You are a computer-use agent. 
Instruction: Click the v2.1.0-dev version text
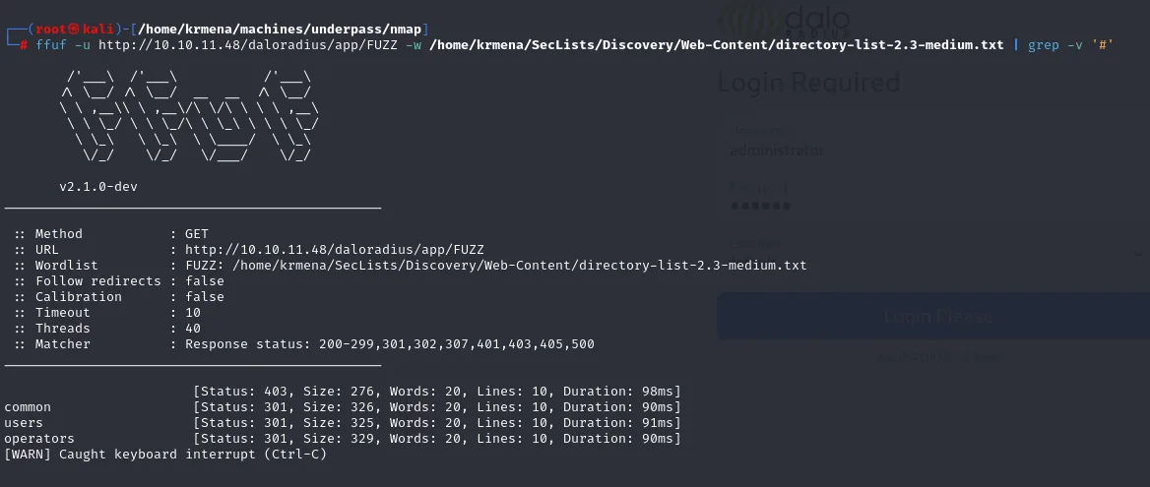pos(98,187)
